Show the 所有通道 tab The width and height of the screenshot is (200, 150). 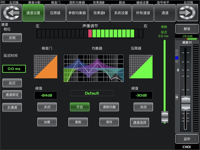pyautogui.click(x=143, y=13)
